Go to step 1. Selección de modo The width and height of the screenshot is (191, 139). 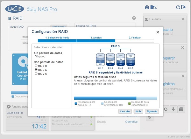[x=57, y=38]
